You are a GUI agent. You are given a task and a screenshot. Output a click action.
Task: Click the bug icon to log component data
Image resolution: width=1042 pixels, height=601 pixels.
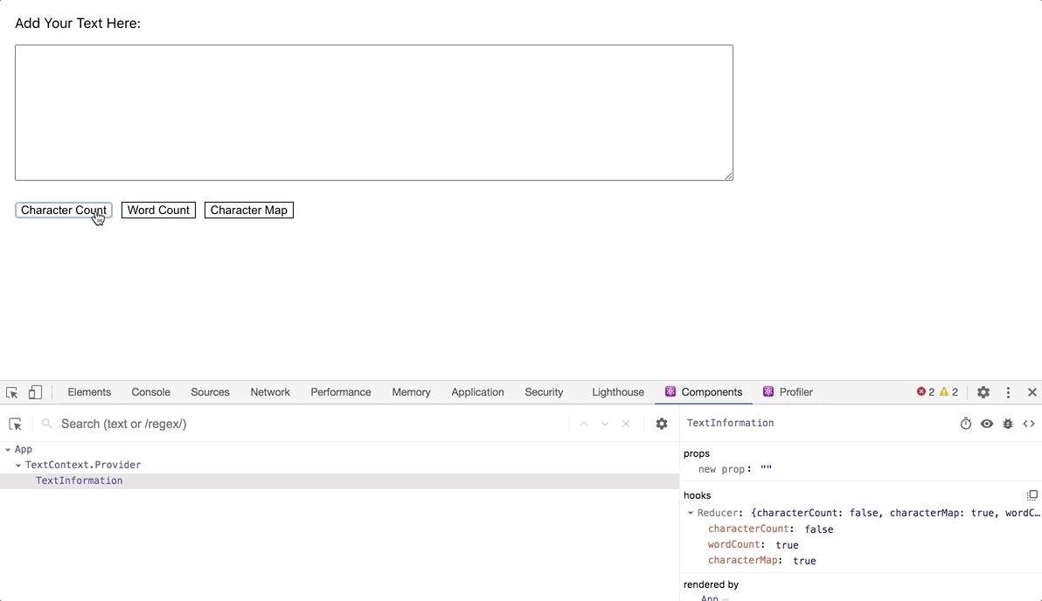1008,424
